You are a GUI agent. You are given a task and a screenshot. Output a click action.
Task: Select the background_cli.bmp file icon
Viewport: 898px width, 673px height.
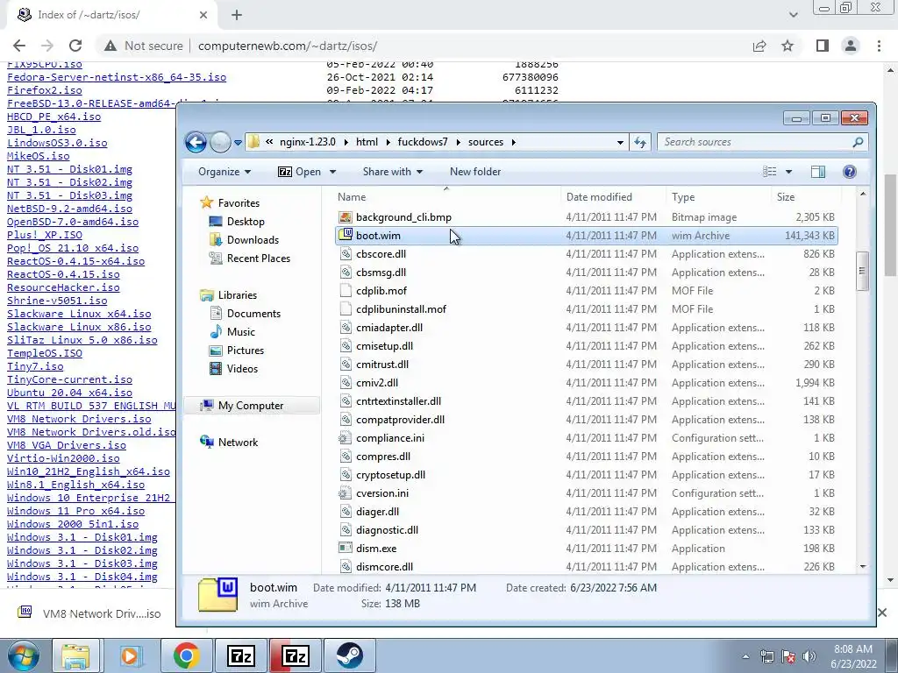tap(346, 217)
